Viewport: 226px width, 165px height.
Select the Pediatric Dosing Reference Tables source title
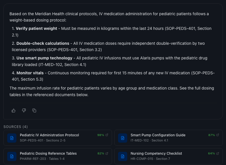coord(48,154)
